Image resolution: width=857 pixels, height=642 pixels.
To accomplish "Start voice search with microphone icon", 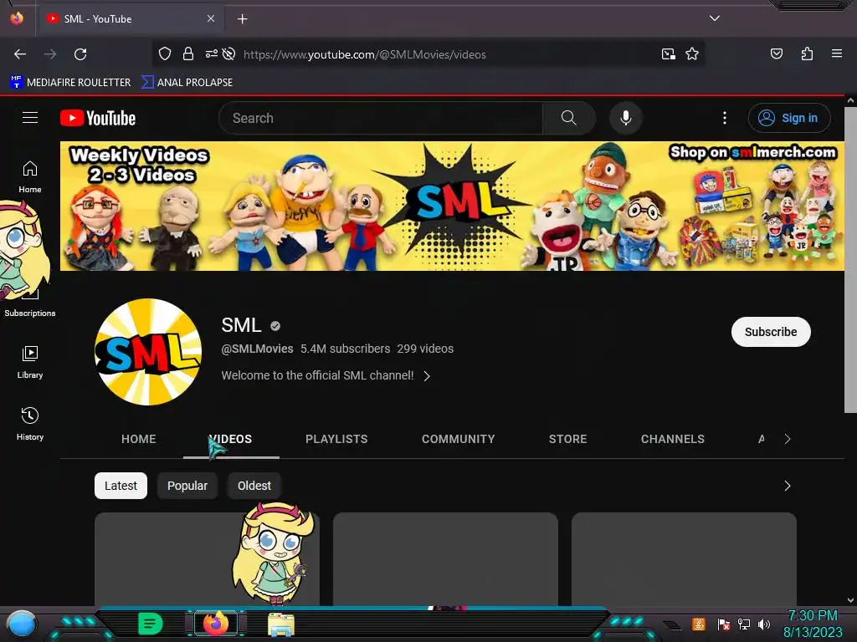I will (x=626, y=118).
